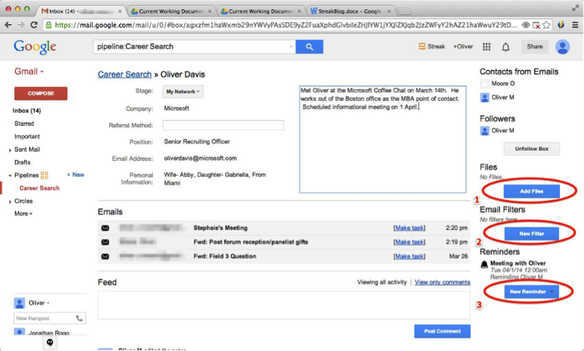The width and height of the screenshot is (584, 351).
Task: Open the New Reminder dropdown arrow
Action: [552, 292]
